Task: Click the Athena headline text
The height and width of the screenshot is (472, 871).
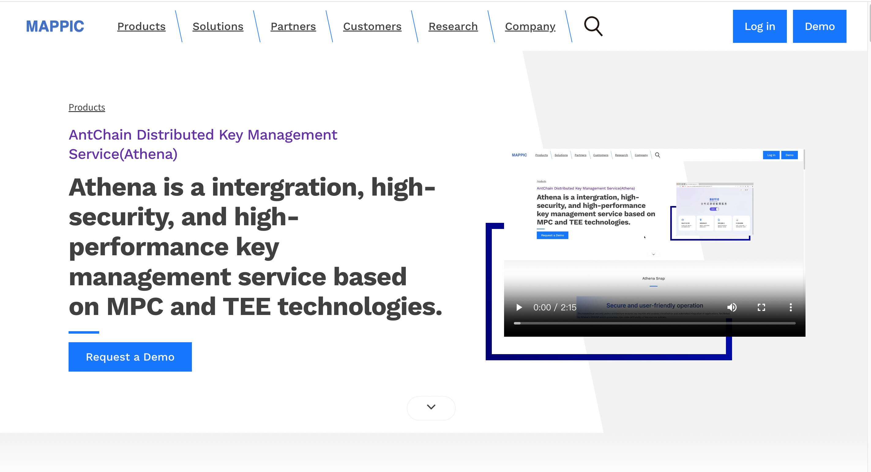Action: pos(255,247)
